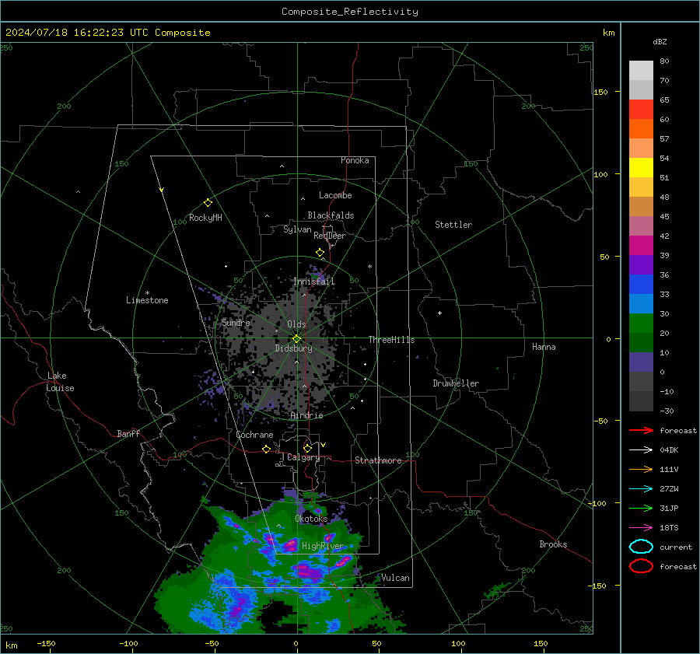
Task: Click the Innisfail city label
Action: (314, 282)
